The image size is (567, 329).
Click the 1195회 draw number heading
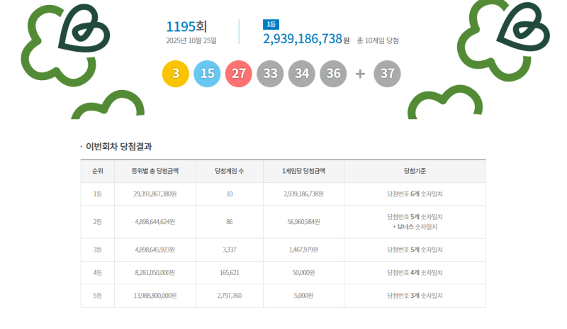point(186,26)
